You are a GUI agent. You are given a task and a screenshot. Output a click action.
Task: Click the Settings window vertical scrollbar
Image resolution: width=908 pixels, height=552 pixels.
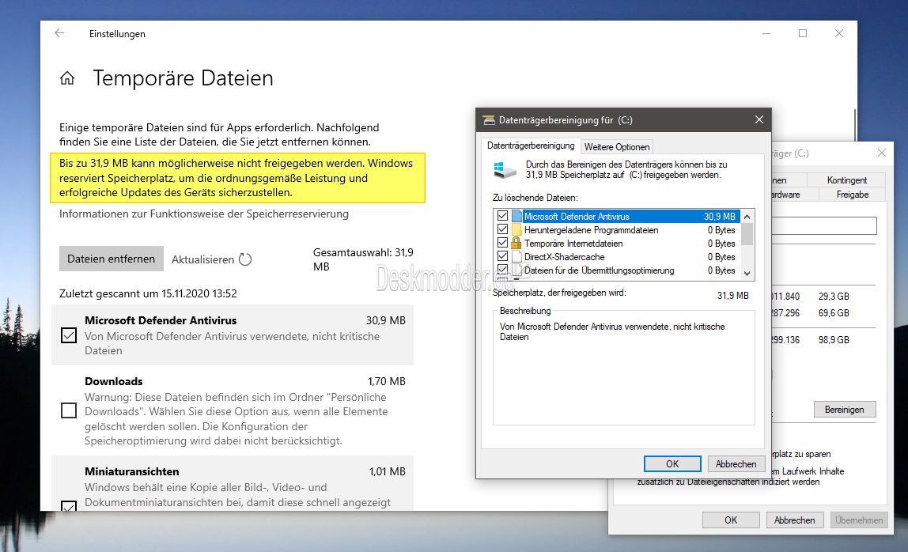click(855, 125)
